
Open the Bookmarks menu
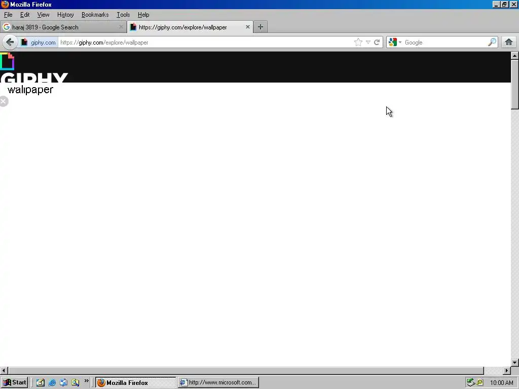pyautogui.click(x=95, y=15)
